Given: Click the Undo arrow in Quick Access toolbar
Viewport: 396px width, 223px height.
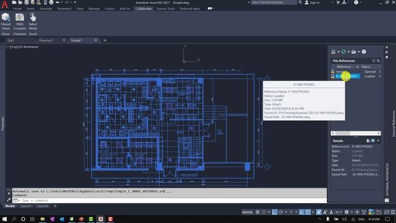Looking at the screenshot, I should tap(58, 2).
